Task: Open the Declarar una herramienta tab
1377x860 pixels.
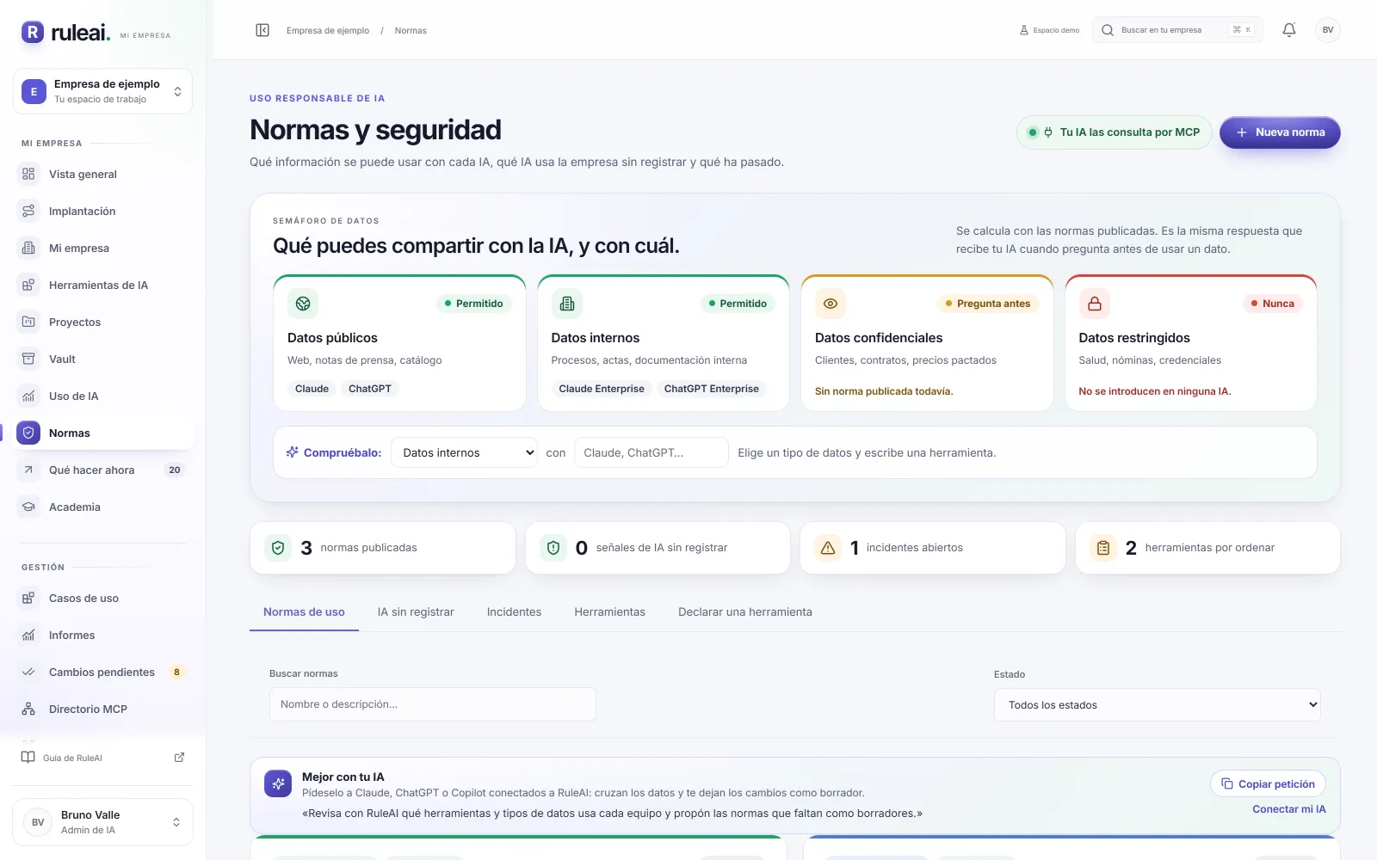Action: pos(745,612)
